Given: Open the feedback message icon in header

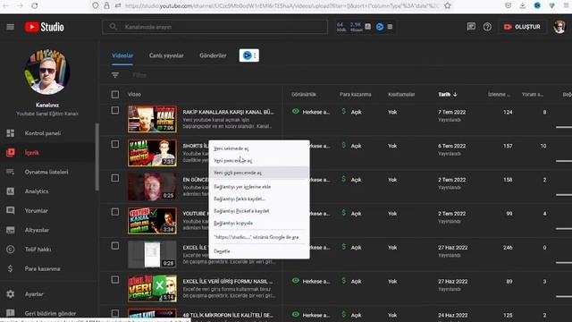Looking at the screenshot, I should click(471, 27).
